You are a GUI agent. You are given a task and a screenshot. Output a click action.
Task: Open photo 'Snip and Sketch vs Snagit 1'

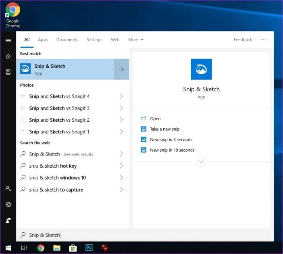(73, 132)
